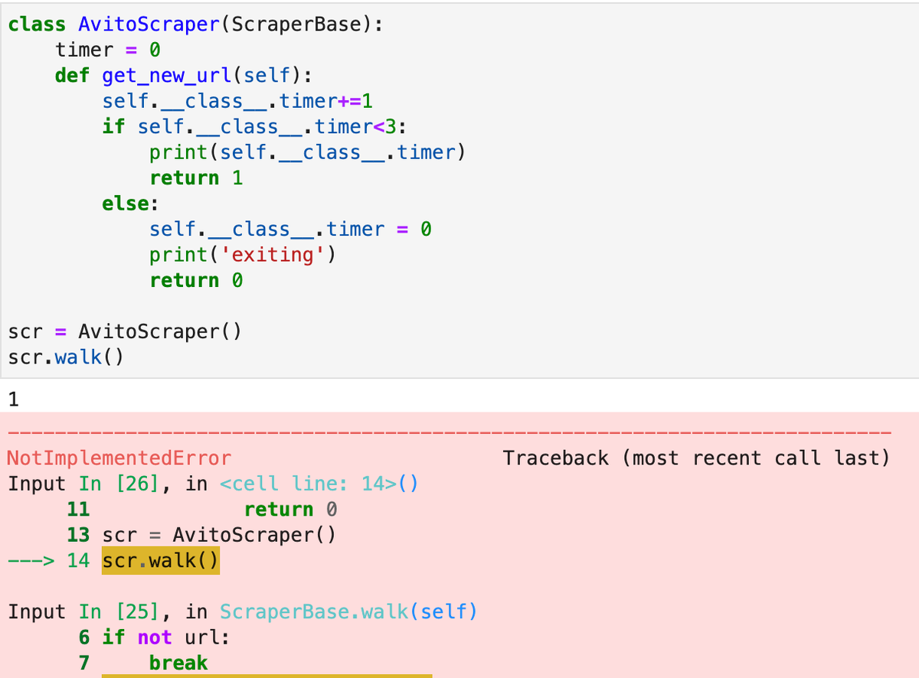Click the 'scr = AvitoScraper()' line in code cell
The height and width of the screenshot is (678, 919).
pyautogui.click(x=125, y=331)
